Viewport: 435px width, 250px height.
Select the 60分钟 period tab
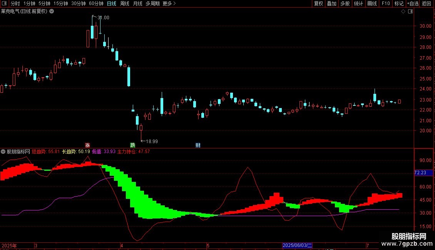(x=96, y=3)
